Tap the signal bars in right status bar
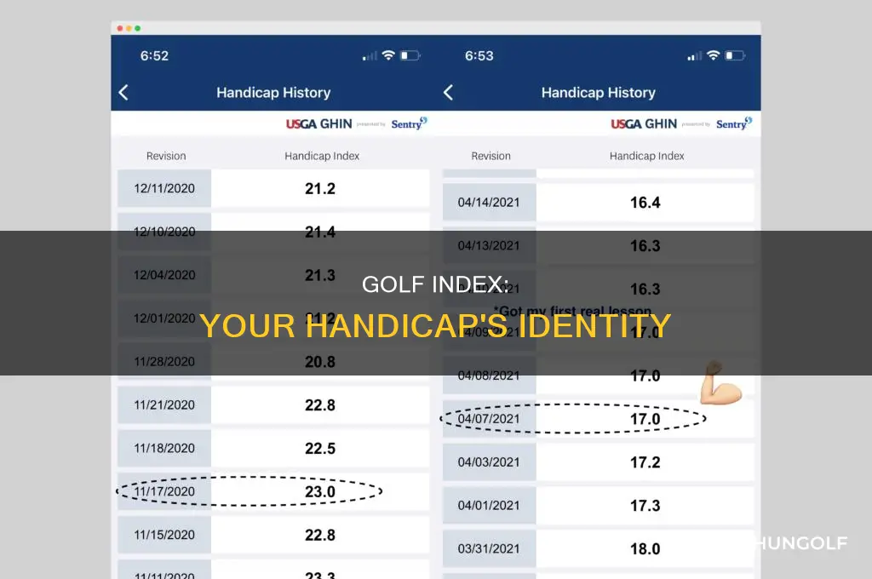This screenshot has height=579, width=872. point(695,55)
